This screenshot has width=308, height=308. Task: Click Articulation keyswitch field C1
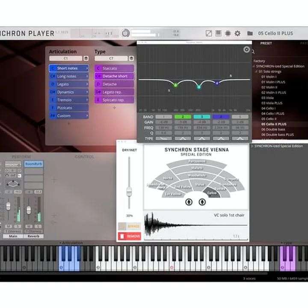[x=65, y=58]
